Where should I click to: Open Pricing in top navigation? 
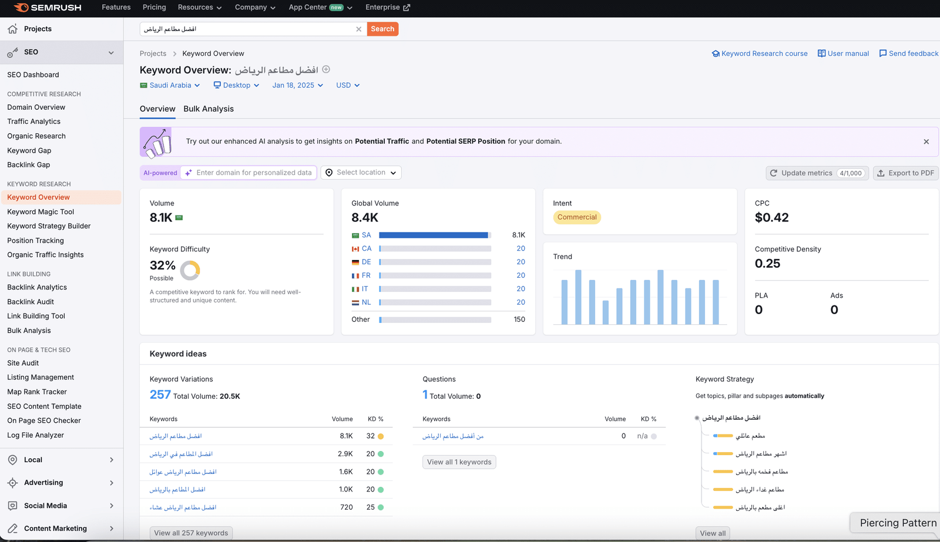point(155,8)
